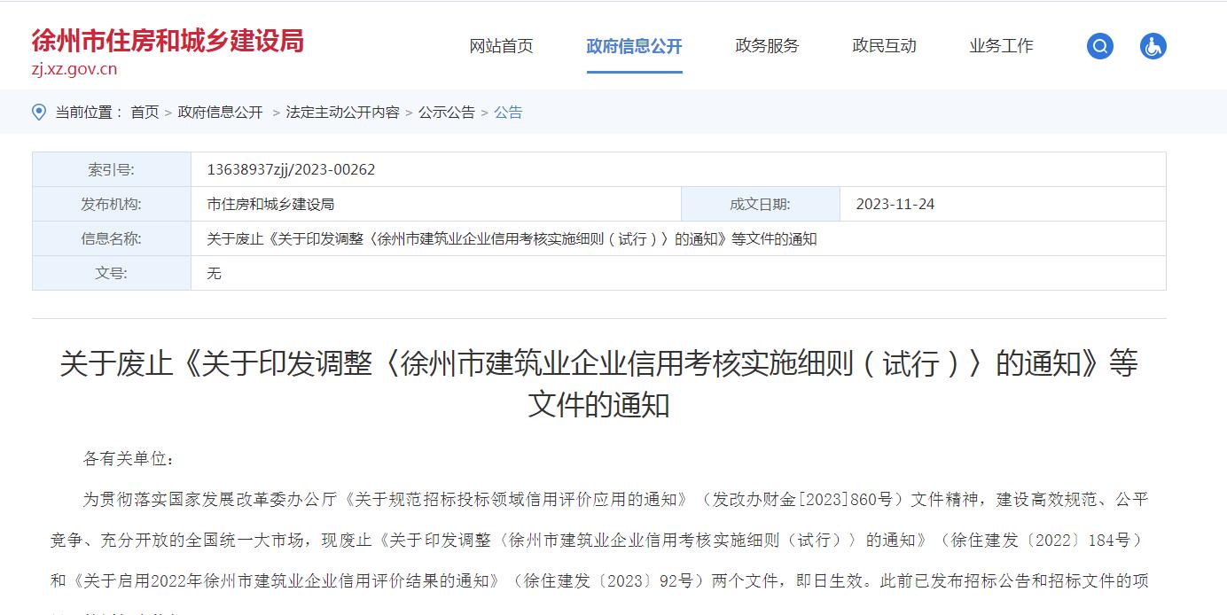The image size is (1227, 615).
Task: Select 政府信息公开 in the top navigation bar
Action: (x=634, y=46)
